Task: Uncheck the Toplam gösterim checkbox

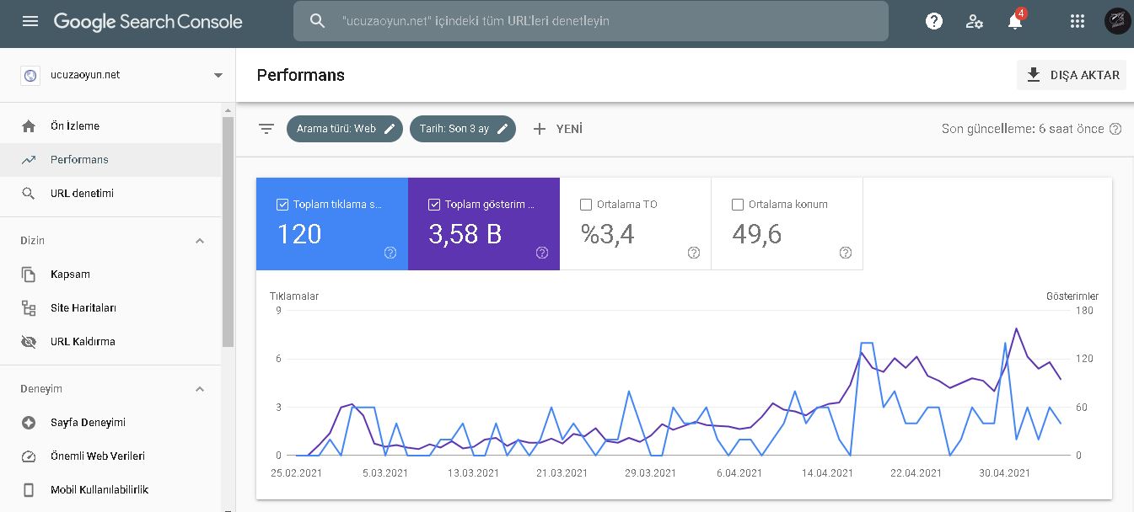Action: 434,205
